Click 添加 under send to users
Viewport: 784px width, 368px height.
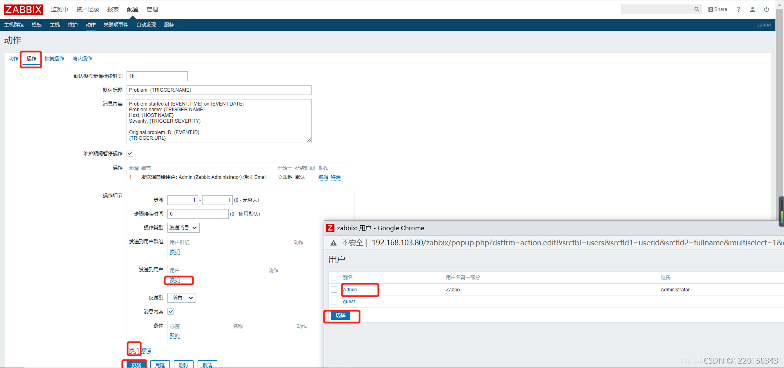(175, 280)
